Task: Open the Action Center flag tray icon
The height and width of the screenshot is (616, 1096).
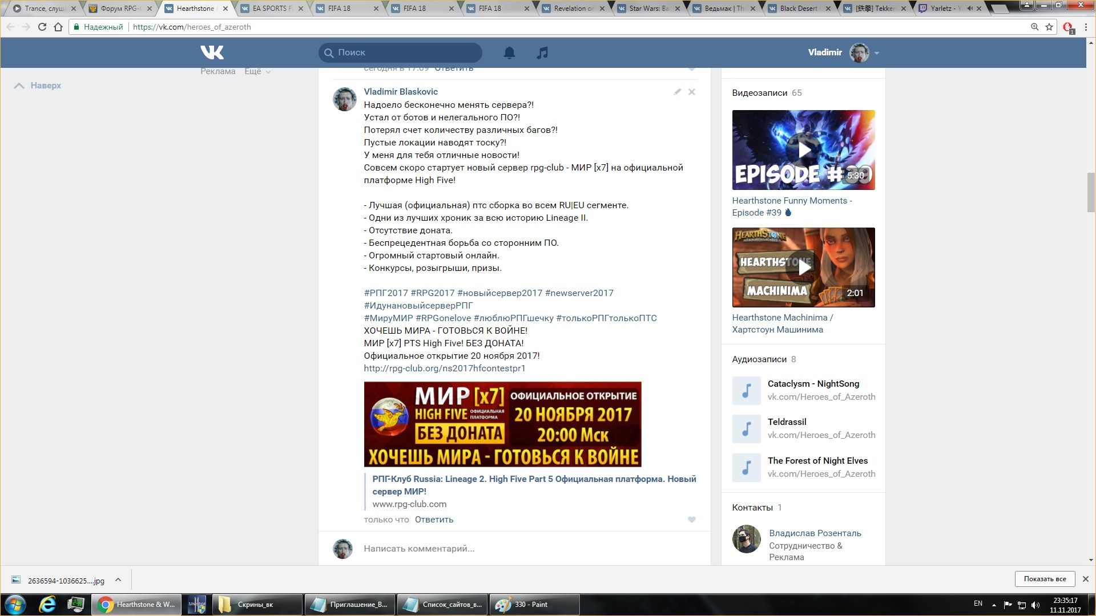Action: [1008, 605]
